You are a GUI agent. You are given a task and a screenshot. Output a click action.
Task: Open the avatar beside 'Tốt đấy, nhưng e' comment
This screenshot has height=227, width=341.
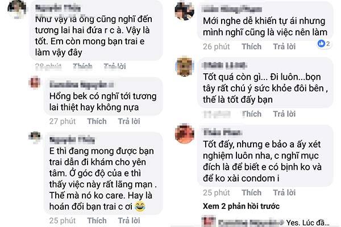tap(184, 134)
